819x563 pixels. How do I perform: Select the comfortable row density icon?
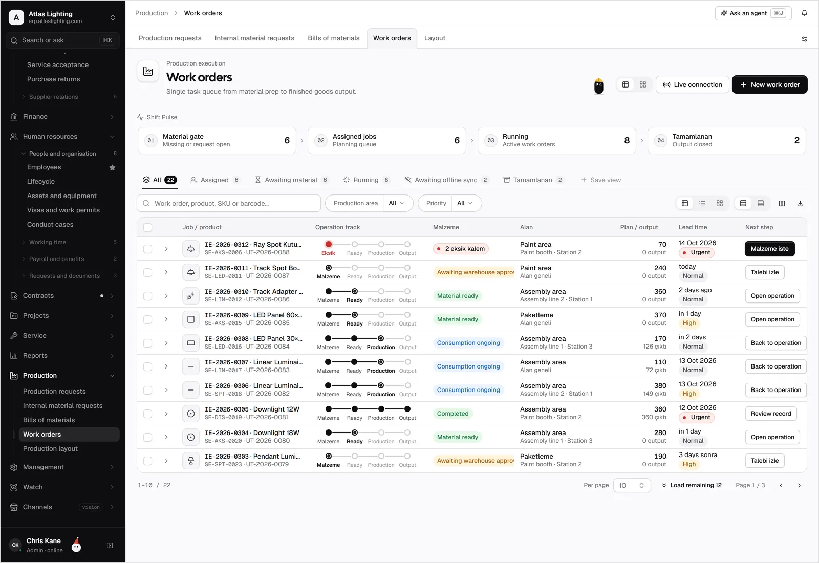click(743, 204)
